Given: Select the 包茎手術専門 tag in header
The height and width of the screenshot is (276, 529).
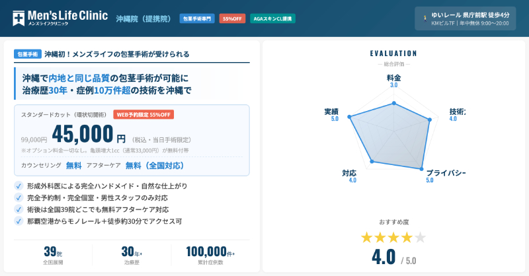Looking at the screenshot, I should coord(197,19).
